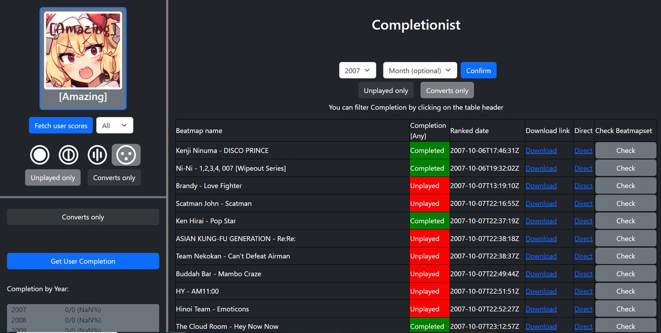The width and height of the screenshot is (661, 333).
Task: Open Direct link for Mambo Craze
Action: [x=583, y=274]
